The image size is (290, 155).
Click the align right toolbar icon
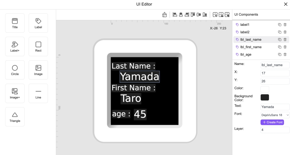(187, 15)
